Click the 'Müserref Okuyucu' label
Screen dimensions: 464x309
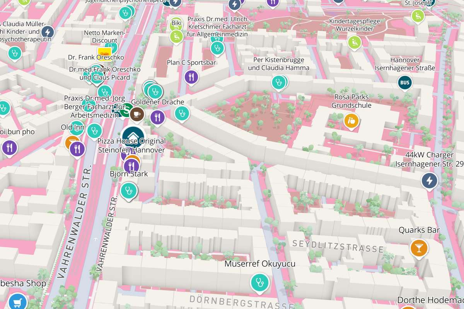260,264
